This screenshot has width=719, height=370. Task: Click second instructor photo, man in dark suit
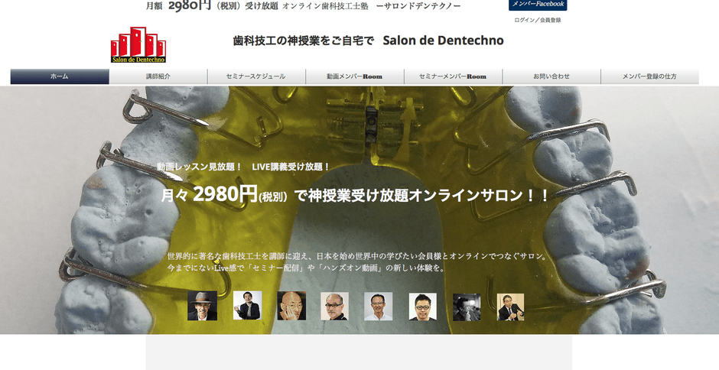[247, 305]
